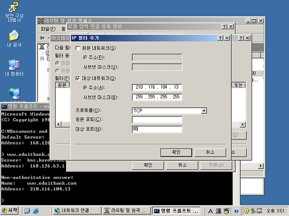The image size is (289, 216).
Task: Switch to Command Prompt taskbar item
Action: pyautogui.click(x=177, y=211)
